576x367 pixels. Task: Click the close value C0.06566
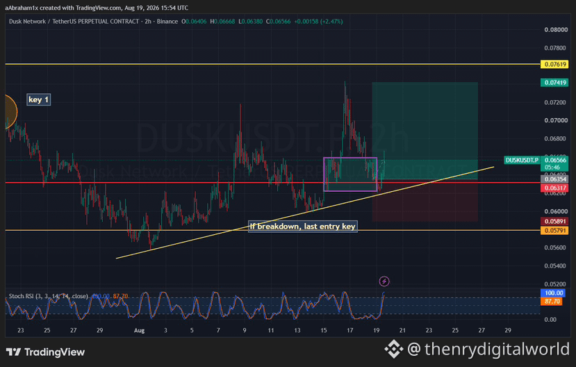[278, 22]
